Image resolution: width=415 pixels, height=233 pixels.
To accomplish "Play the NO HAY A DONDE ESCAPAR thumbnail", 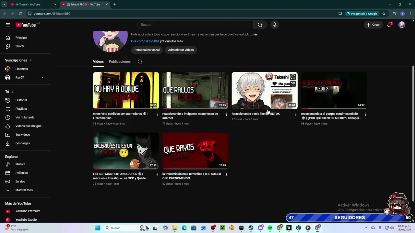I will click(126, 90).
